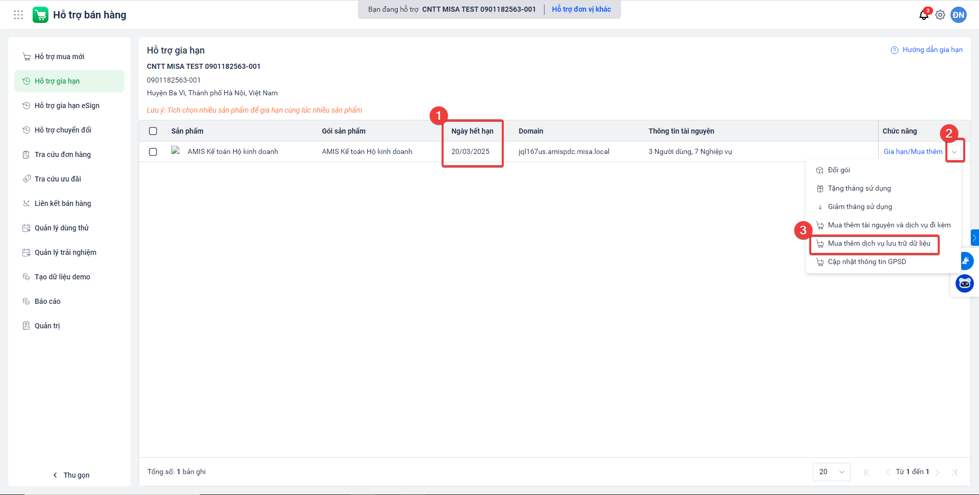This screenshot has height=495, width=979.
Task: Open Hỗ trợ mua mới in sidebar
Action: coord(69,57)
